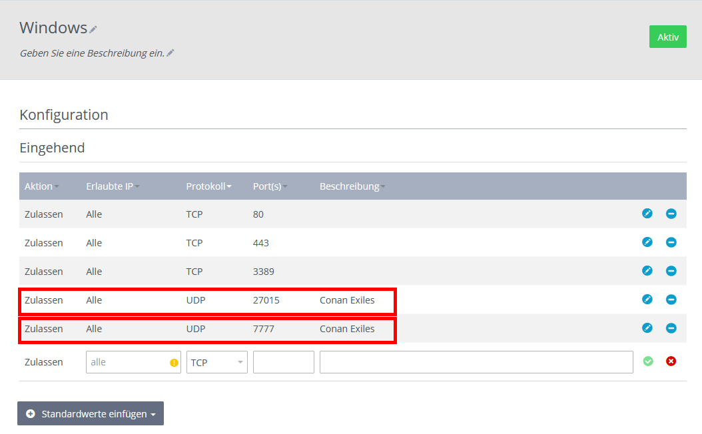Select port value 27015 cell
Image resolution: width=702 pixels, height=434 pixels.
266,300
